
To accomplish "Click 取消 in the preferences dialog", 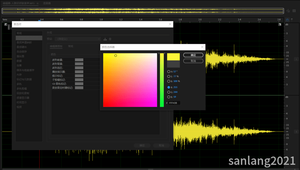I will (x=161, y=145).
